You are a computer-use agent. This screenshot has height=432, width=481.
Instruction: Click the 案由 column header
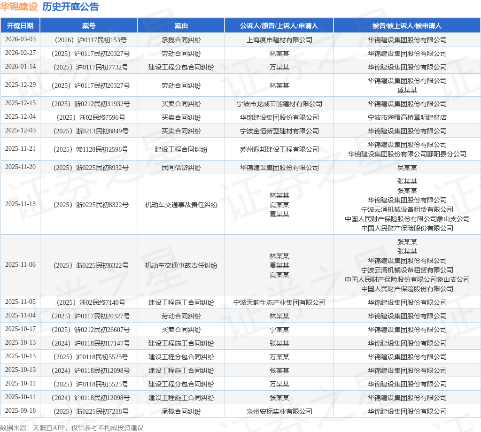[181, 26]
